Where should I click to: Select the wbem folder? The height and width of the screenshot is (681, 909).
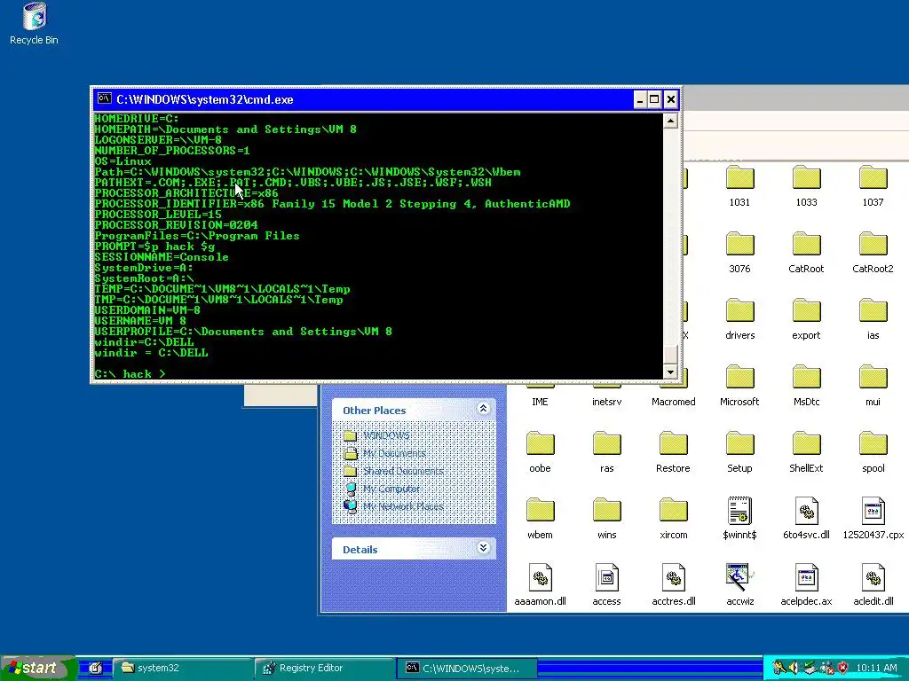click(x=541, y=518)
